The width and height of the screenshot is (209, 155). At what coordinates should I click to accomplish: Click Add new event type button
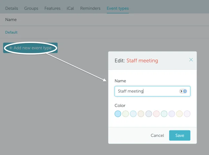coord(30,48)
